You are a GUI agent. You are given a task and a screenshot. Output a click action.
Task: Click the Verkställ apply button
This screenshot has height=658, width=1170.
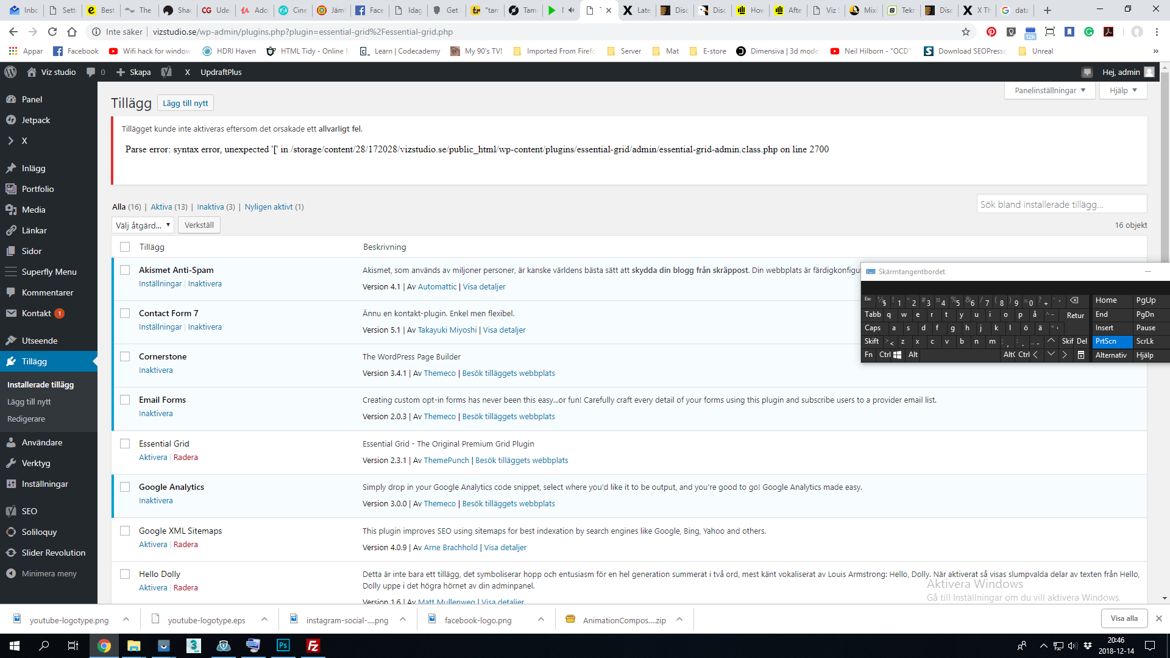pyautogui.click(x=199, y=225)
